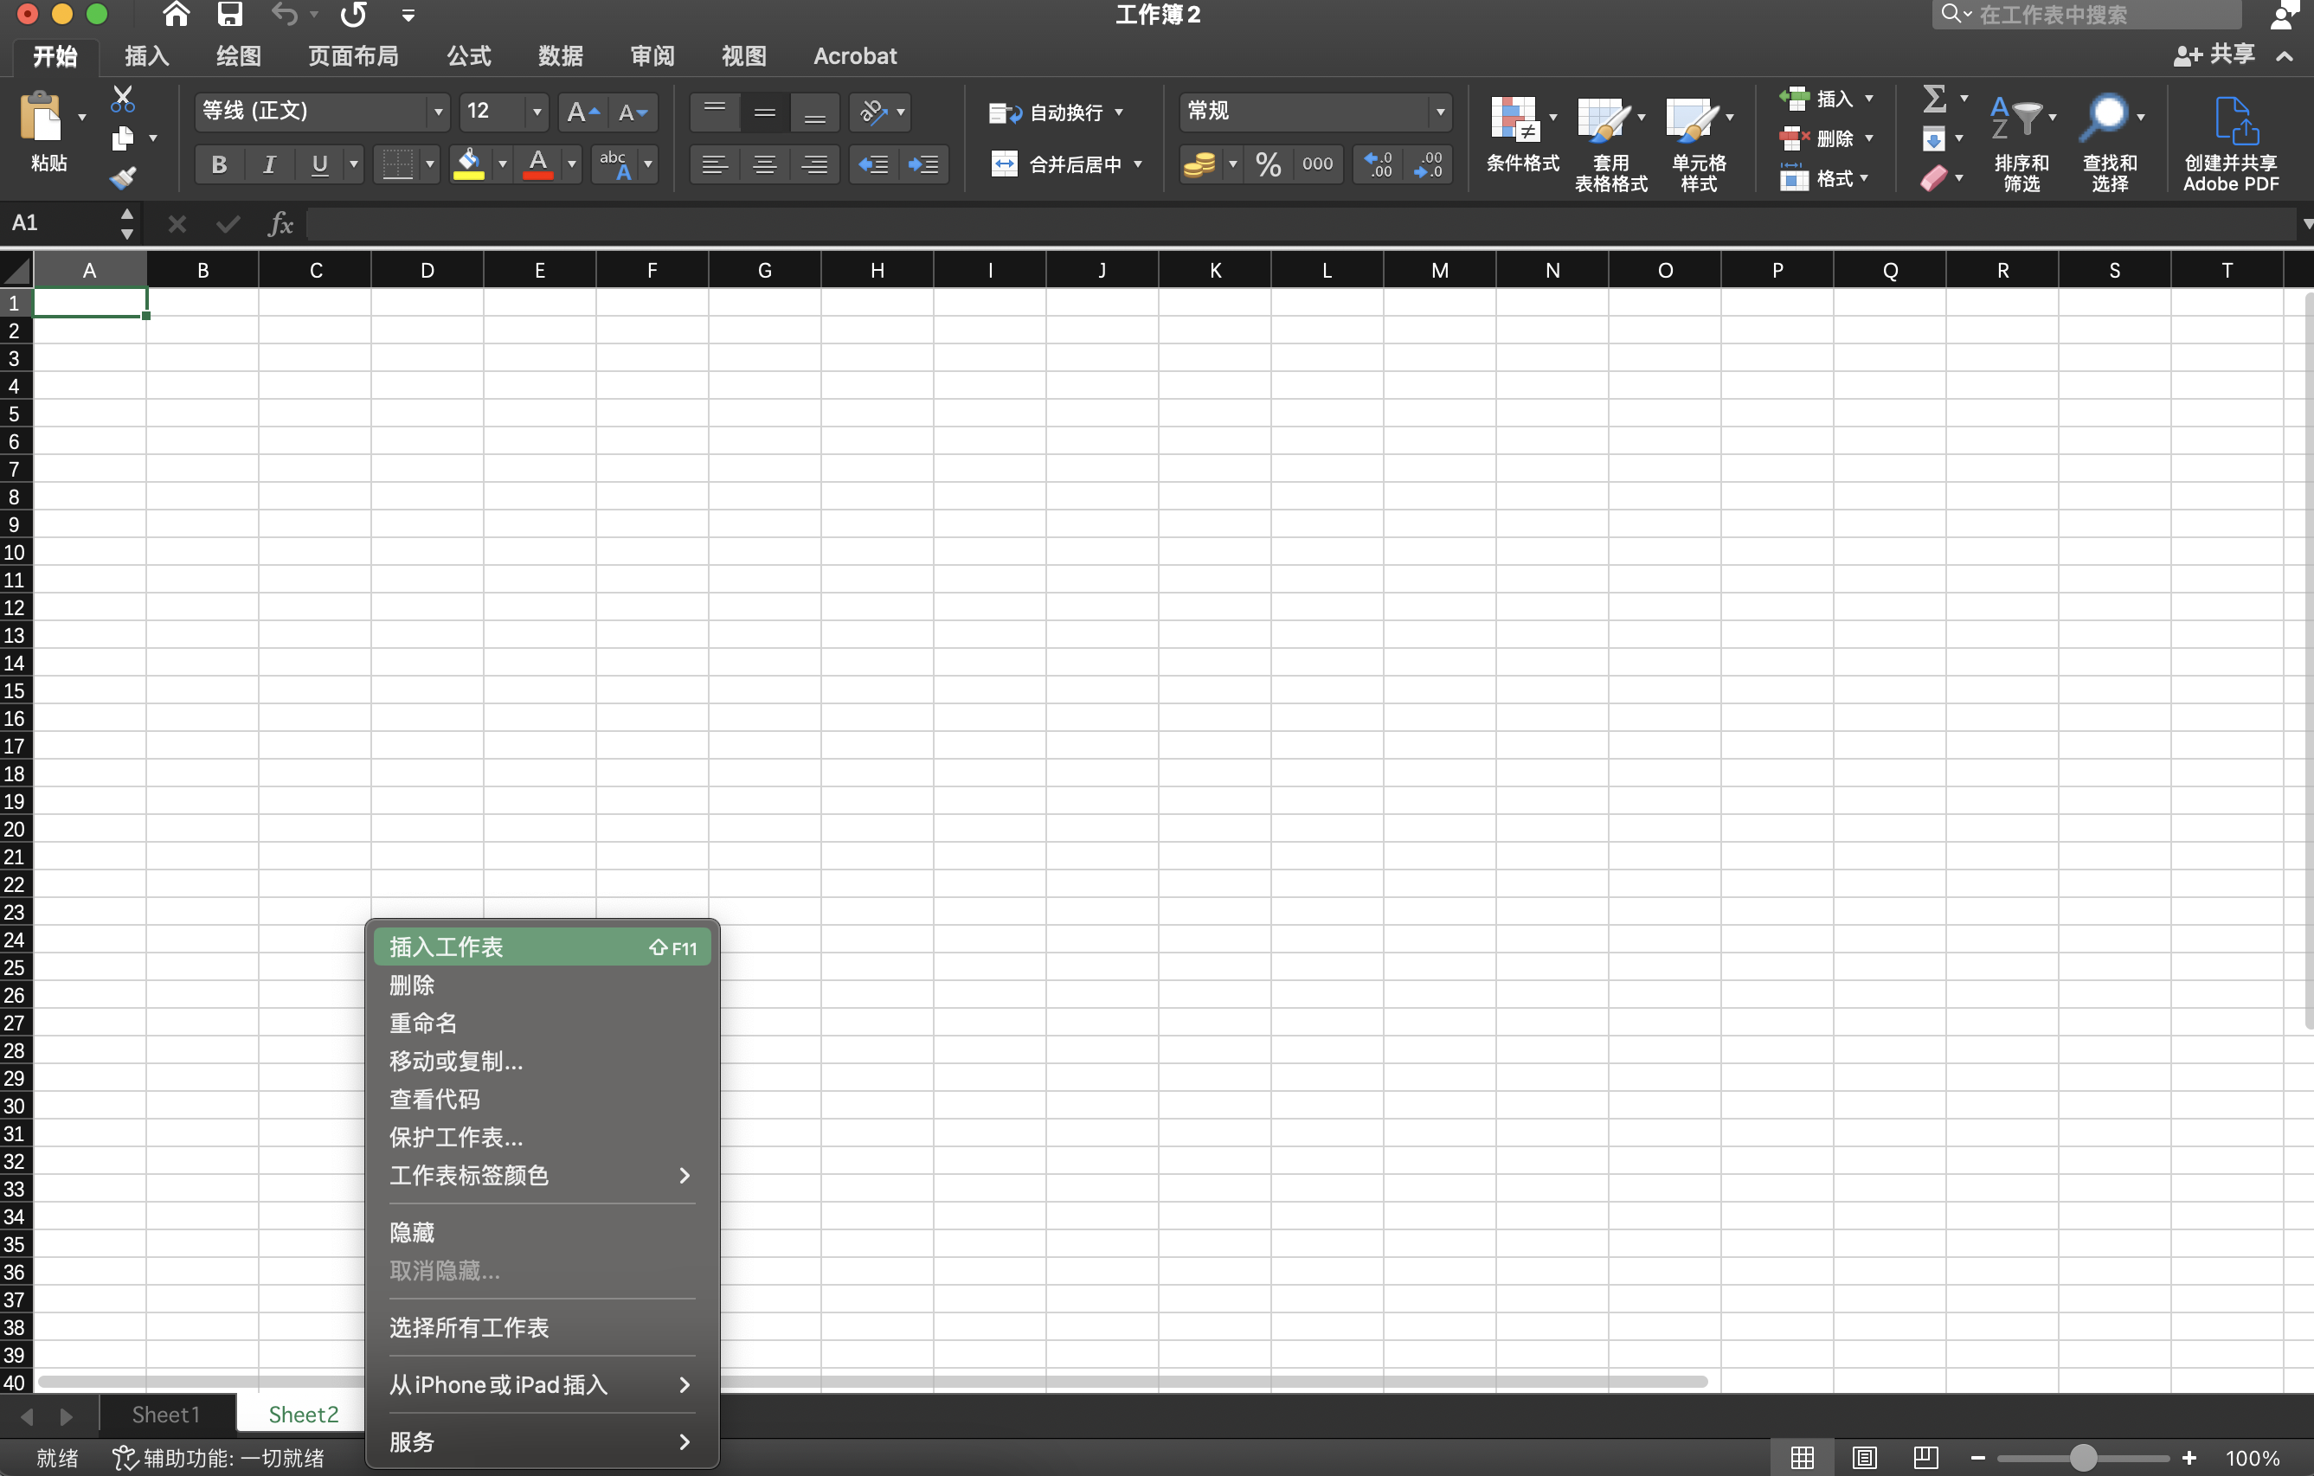The width and height of the screenshot is (2314, 1476).
Task: Open the font name dropdown
Action: click(437, 112)
